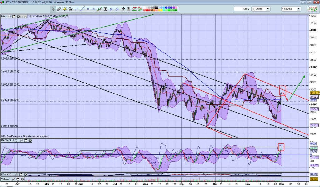Close the MACD indicator panel

click(x=30, y=141)
